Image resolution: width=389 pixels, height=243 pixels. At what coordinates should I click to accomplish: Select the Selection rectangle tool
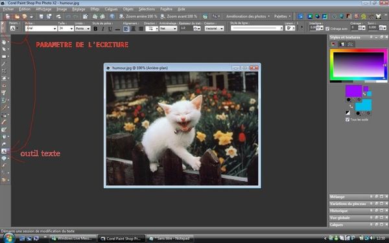[4, 56]
